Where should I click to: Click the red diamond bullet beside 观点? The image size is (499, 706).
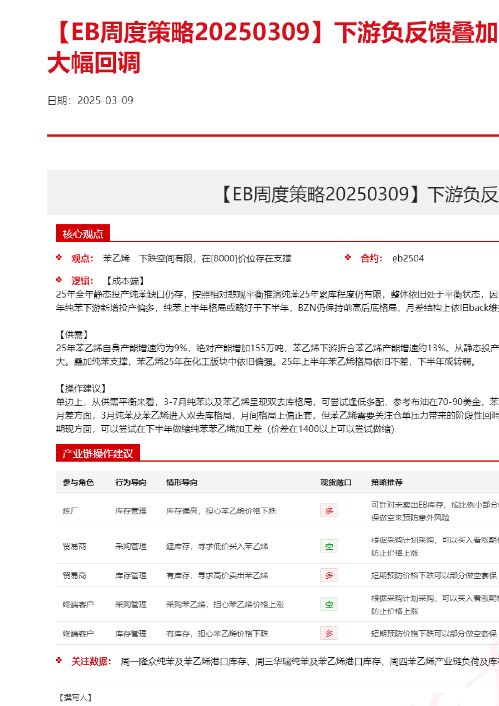pyautogui.click(x=59, y=258)
